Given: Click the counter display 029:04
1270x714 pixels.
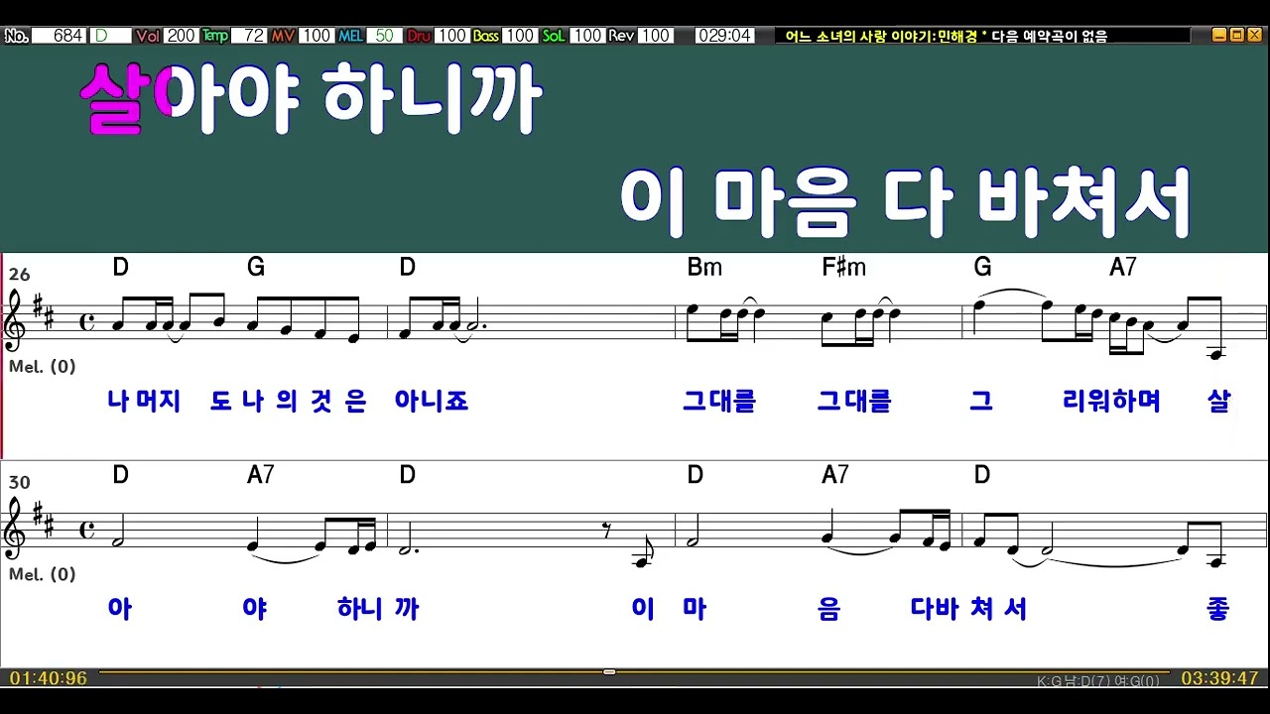Looking at the screenshot, I should point(724,36).
